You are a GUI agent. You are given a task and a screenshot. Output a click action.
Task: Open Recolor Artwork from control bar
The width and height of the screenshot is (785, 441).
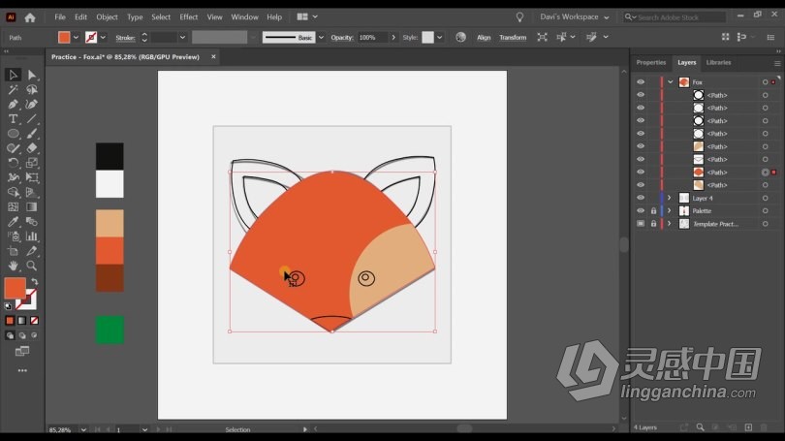click(460, 37)
